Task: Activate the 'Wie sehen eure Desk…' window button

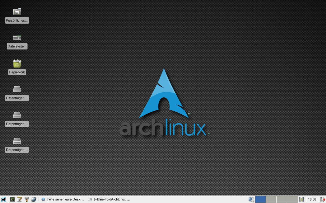Action: [x=63, y=199]
